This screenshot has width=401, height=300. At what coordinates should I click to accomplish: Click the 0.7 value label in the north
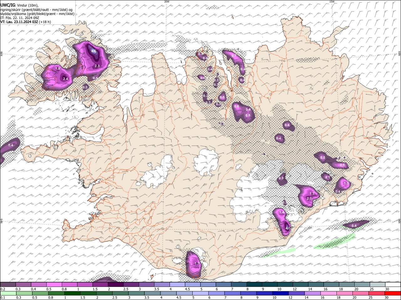[x=234, y=56]
